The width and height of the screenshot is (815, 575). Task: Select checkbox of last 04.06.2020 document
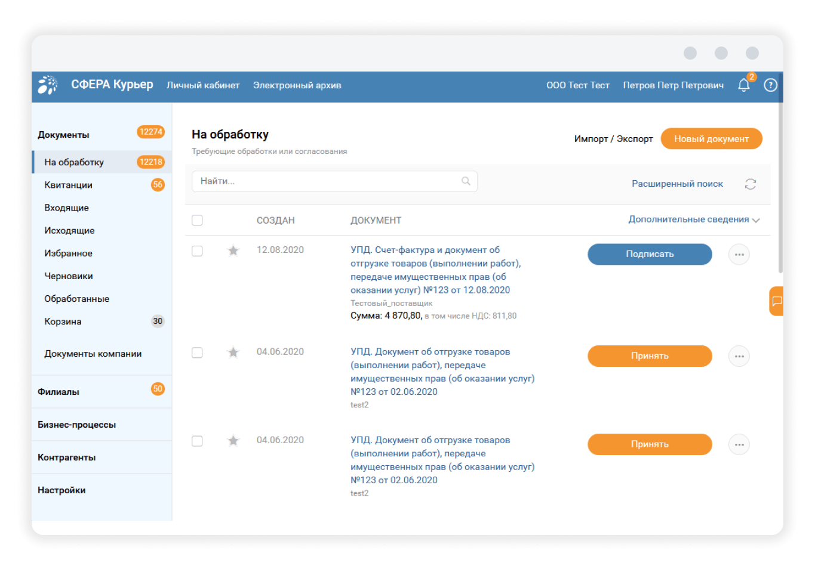coord(197,441)
